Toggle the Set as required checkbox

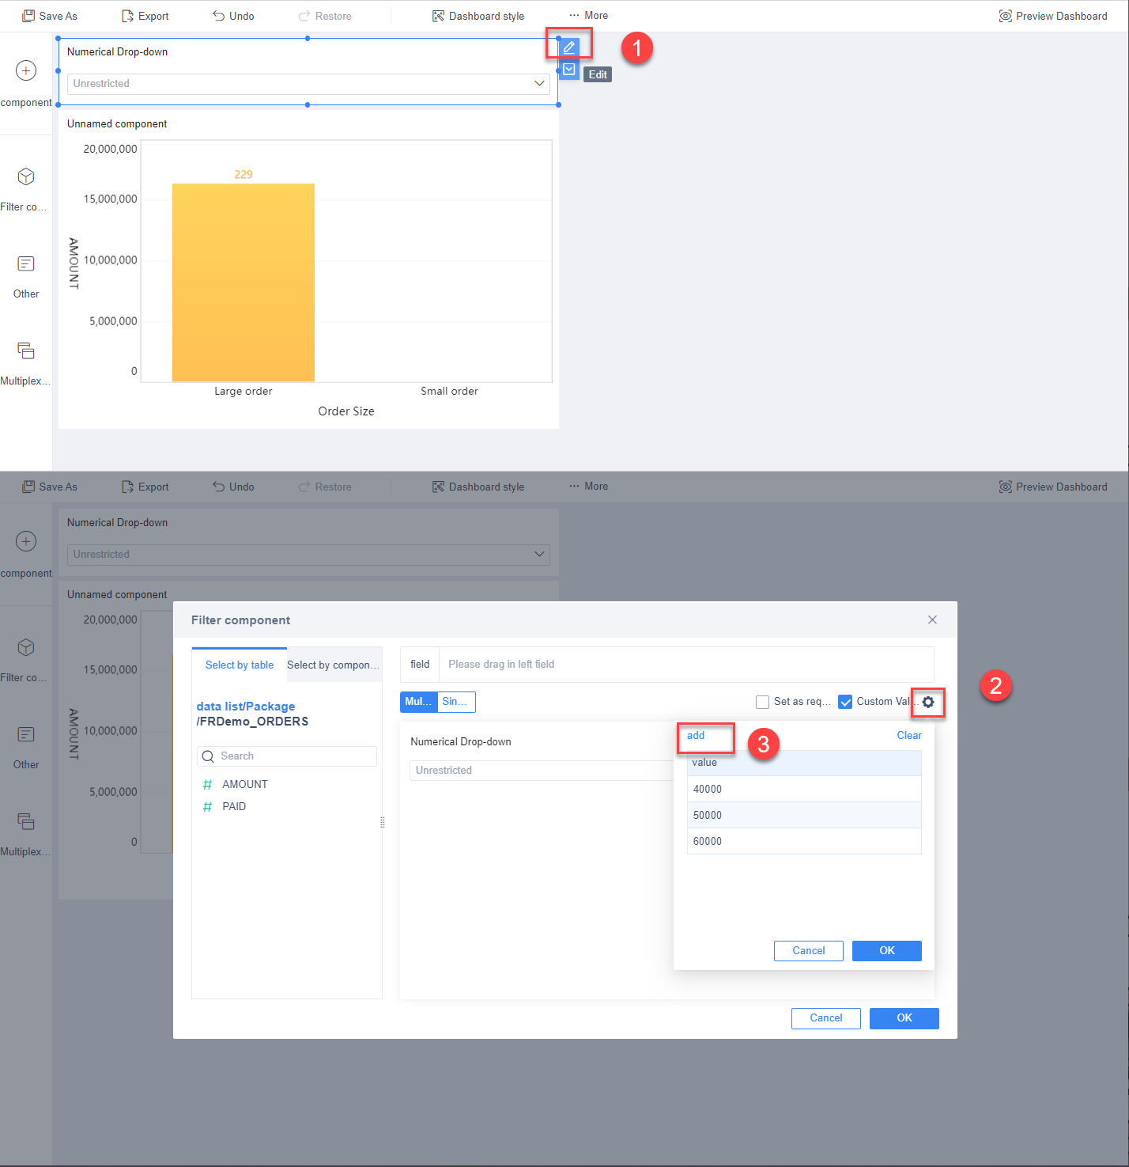763,702
